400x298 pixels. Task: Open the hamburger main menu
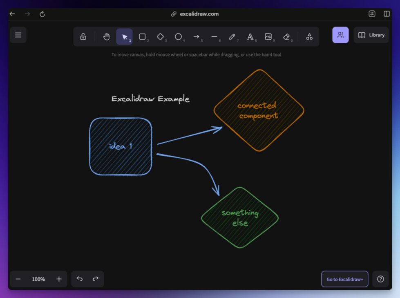tap(18, 35)
